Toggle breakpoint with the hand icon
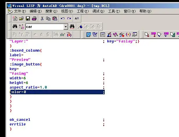 coord(56,35)
